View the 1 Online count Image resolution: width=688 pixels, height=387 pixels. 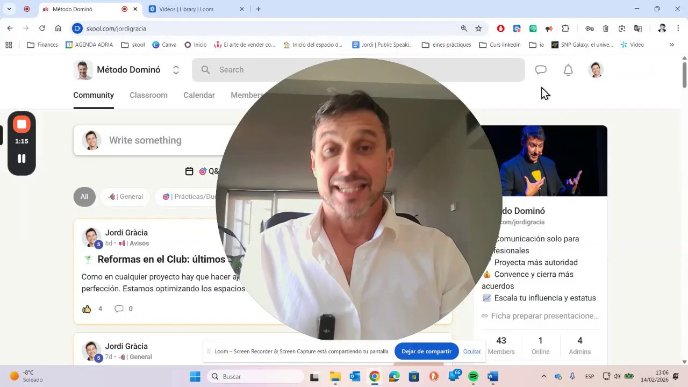(540, 345)
